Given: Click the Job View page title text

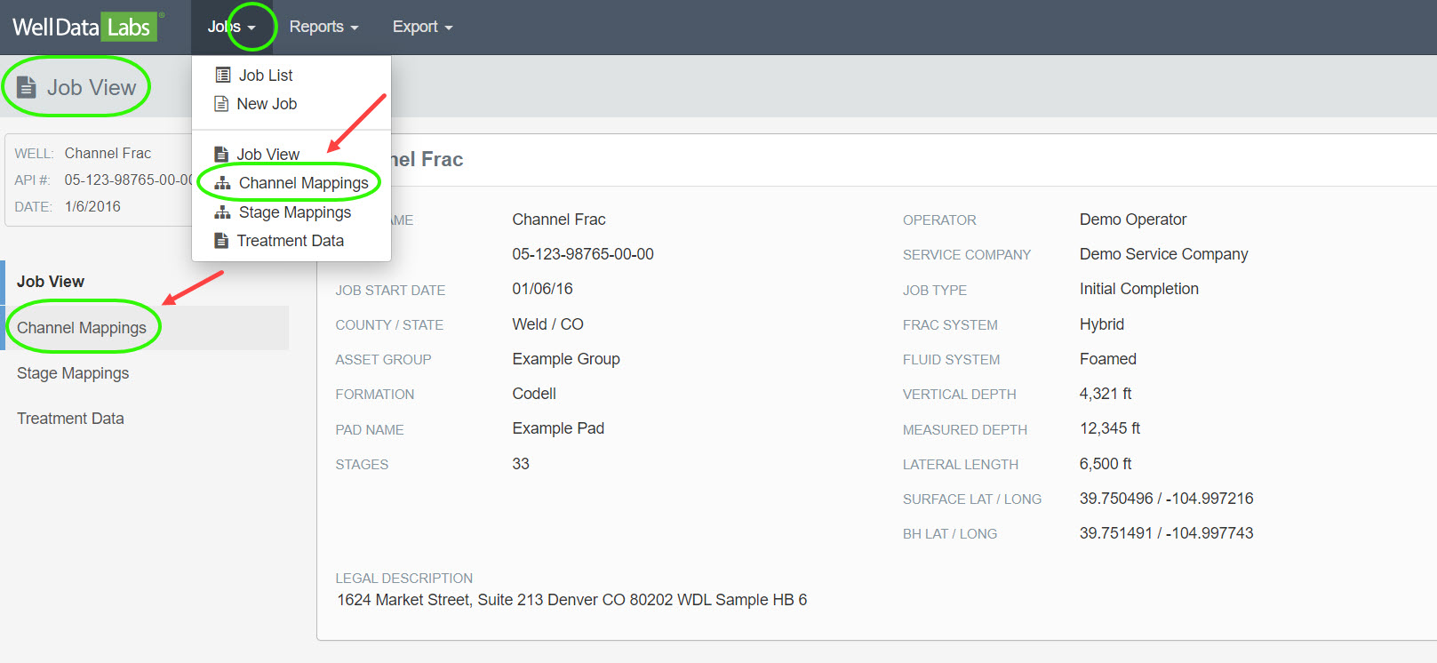Looking at the screenshot, I should pyautogui.click(x=92, y=87).
